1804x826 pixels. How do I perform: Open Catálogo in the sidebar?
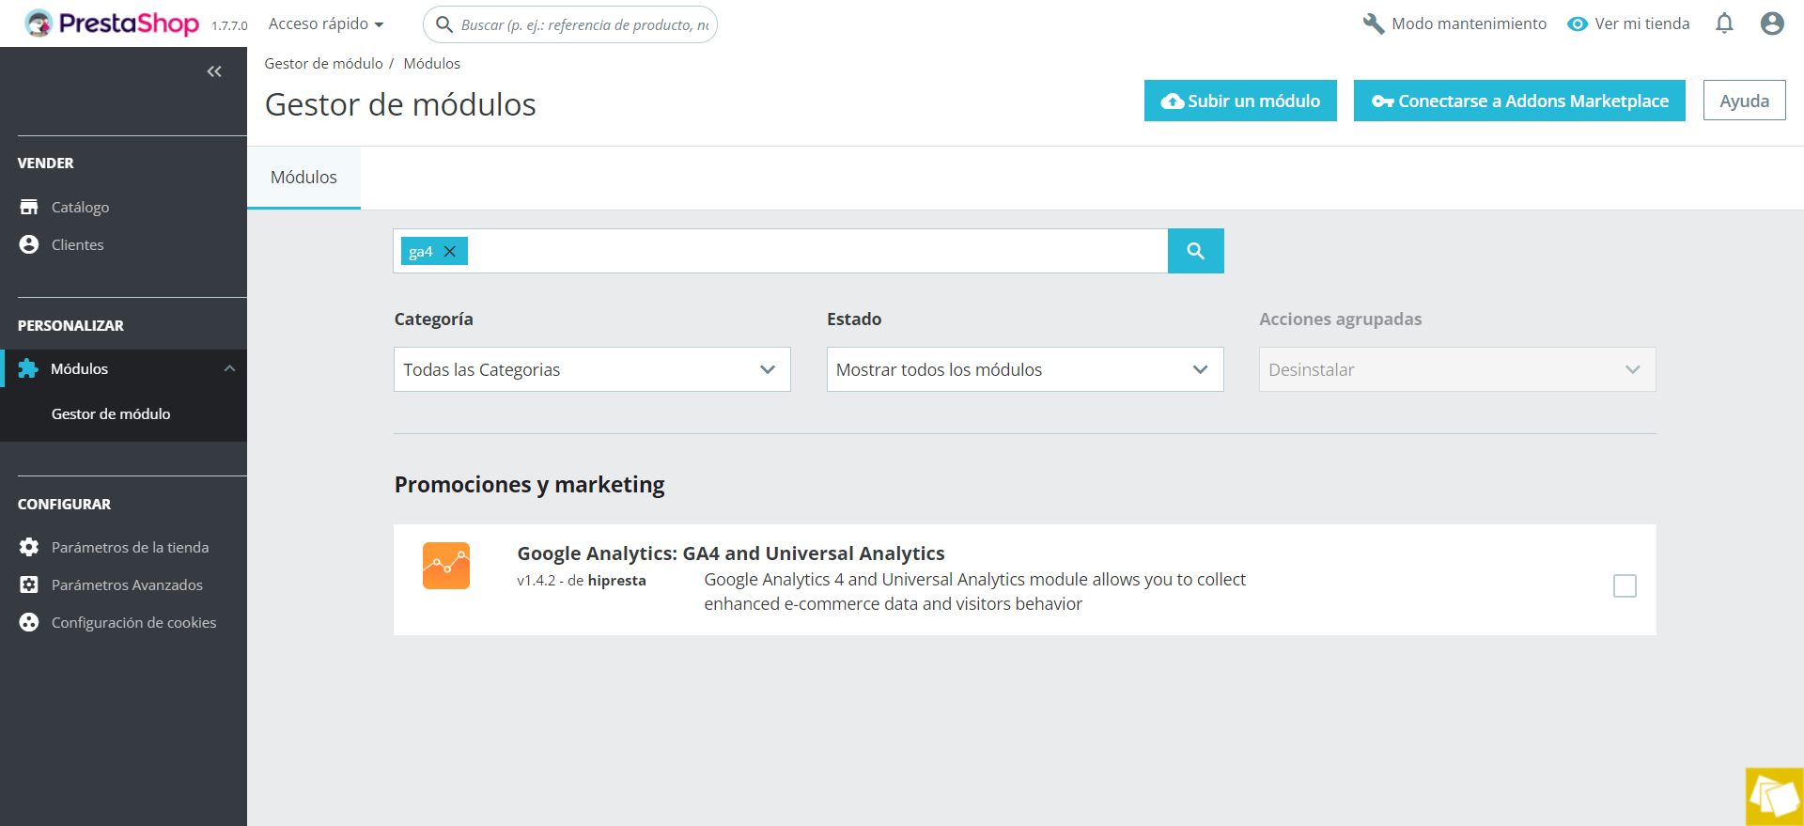pyautogui.click(x=80, y=208)
